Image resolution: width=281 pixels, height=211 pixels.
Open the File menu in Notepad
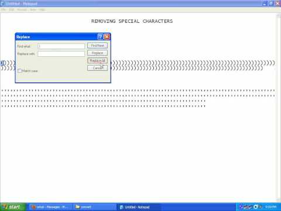(x=4, y=9)
